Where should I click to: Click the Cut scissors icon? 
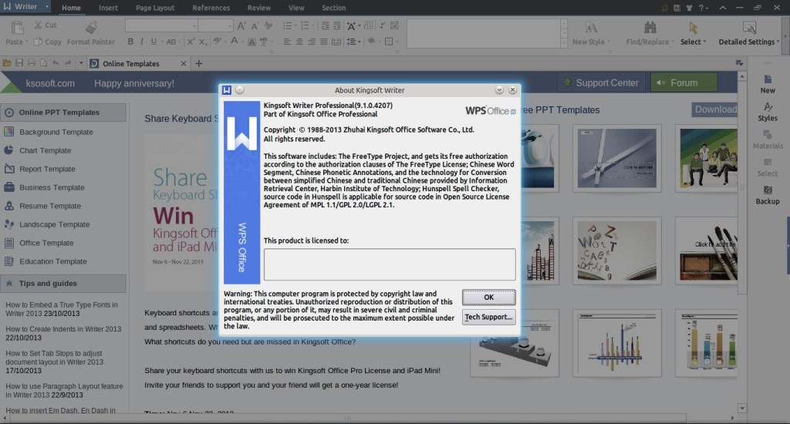click(x=39, y=25)
